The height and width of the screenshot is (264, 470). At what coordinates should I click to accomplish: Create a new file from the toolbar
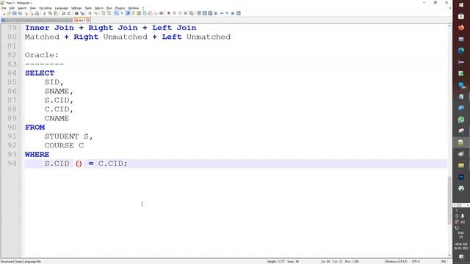[x=4, y=13]
